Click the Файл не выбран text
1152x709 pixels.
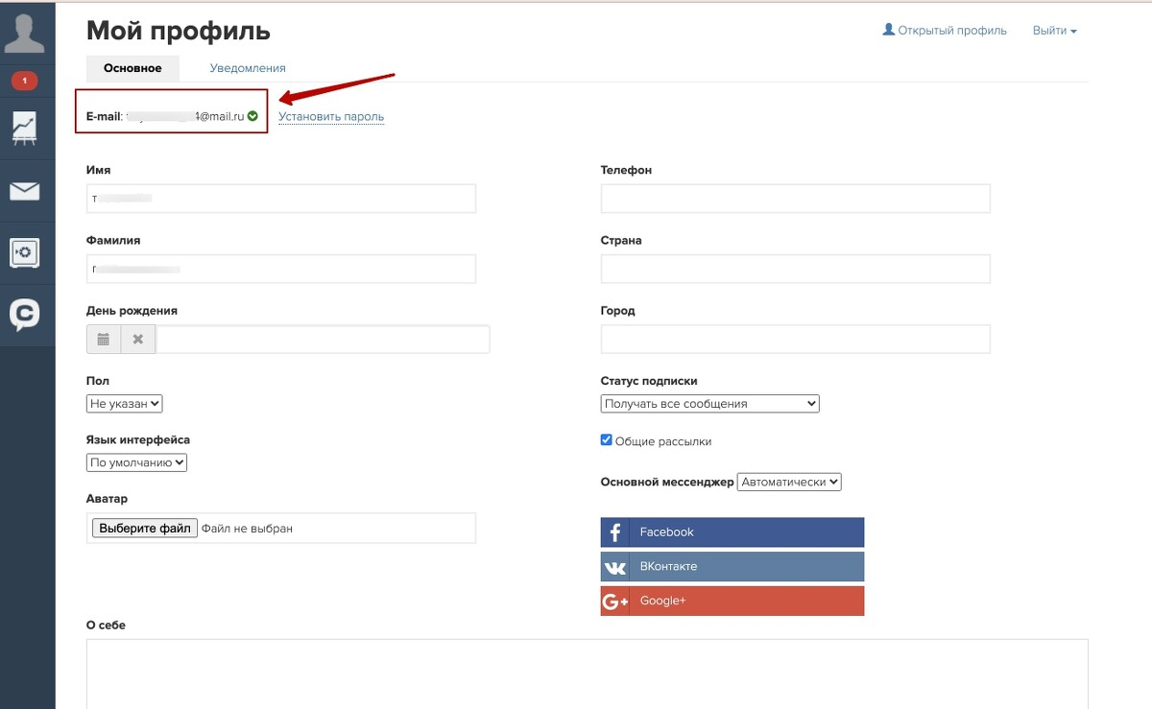[x=247, y=528]
